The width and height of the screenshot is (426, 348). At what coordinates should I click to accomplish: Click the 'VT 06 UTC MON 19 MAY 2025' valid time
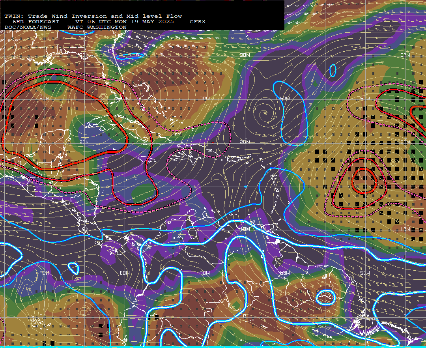pos(124,22)
